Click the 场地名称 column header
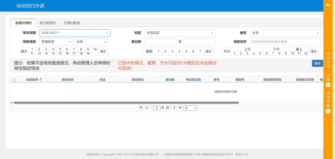This screenshot has width=335, height=159. pos(68,80)
